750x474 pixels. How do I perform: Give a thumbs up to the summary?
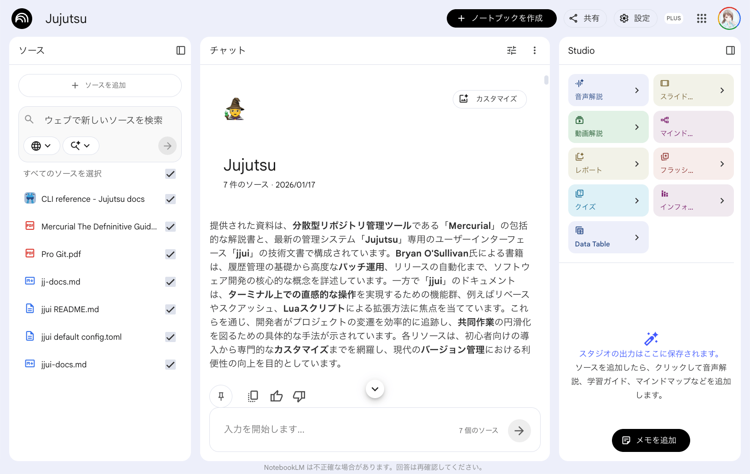pos(276,396)
